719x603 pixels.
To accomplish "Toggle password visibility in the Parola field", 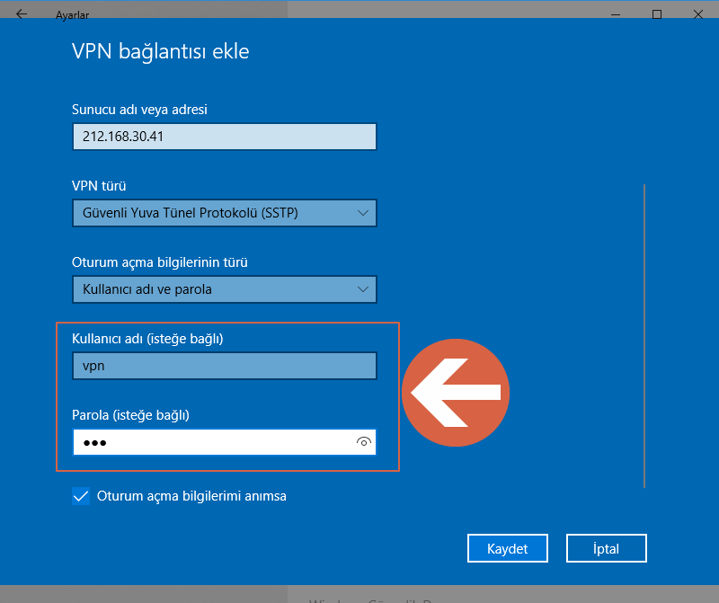I will [x=363, y=441].
